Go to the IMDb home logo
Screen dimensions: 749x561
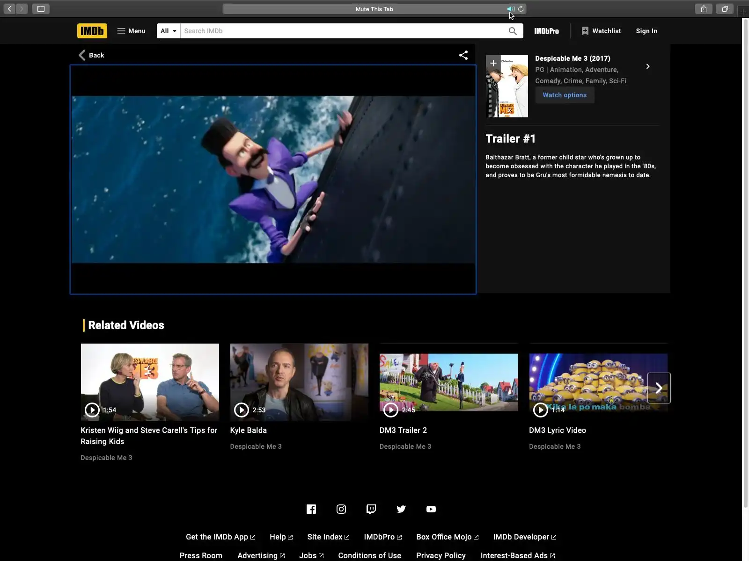tap(92, 31)
